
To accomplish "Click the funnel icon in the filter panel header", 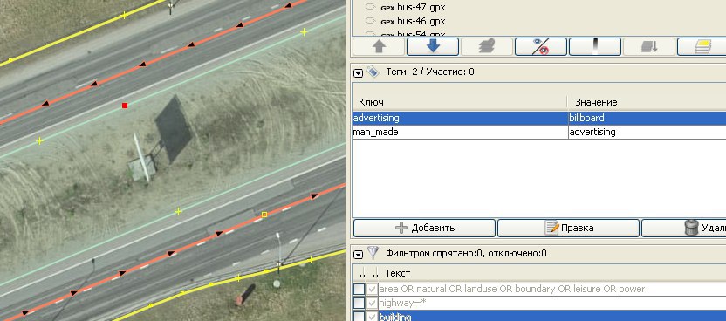I will click(373, 253).
